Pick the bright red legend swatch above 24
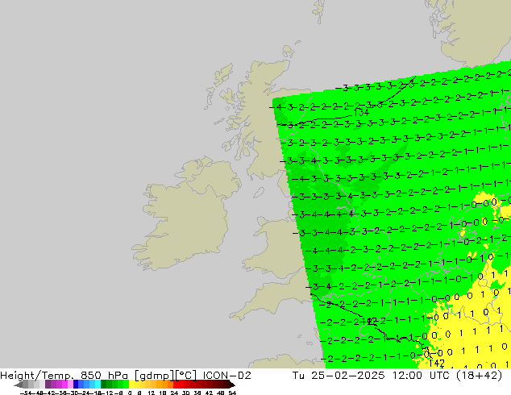 [x=176, y=384]
